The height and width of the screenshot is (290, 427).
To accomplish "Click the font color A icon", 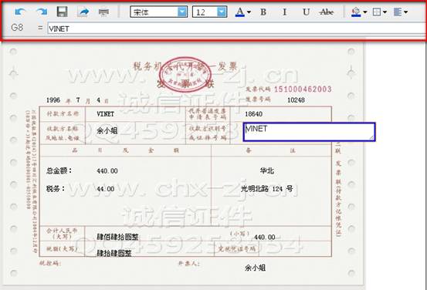I will (x=240, y=12).
